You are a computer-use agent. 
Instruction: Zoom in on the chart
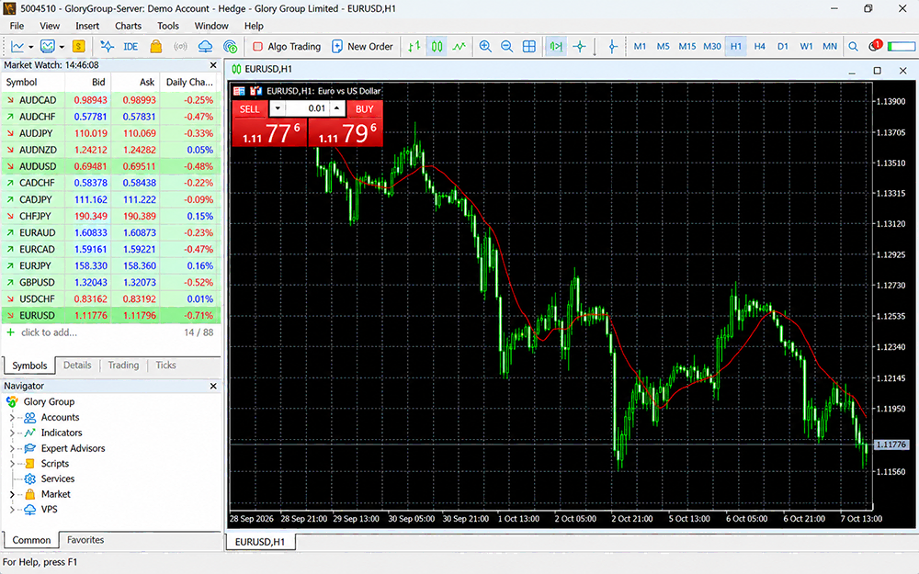click(485, 46)
